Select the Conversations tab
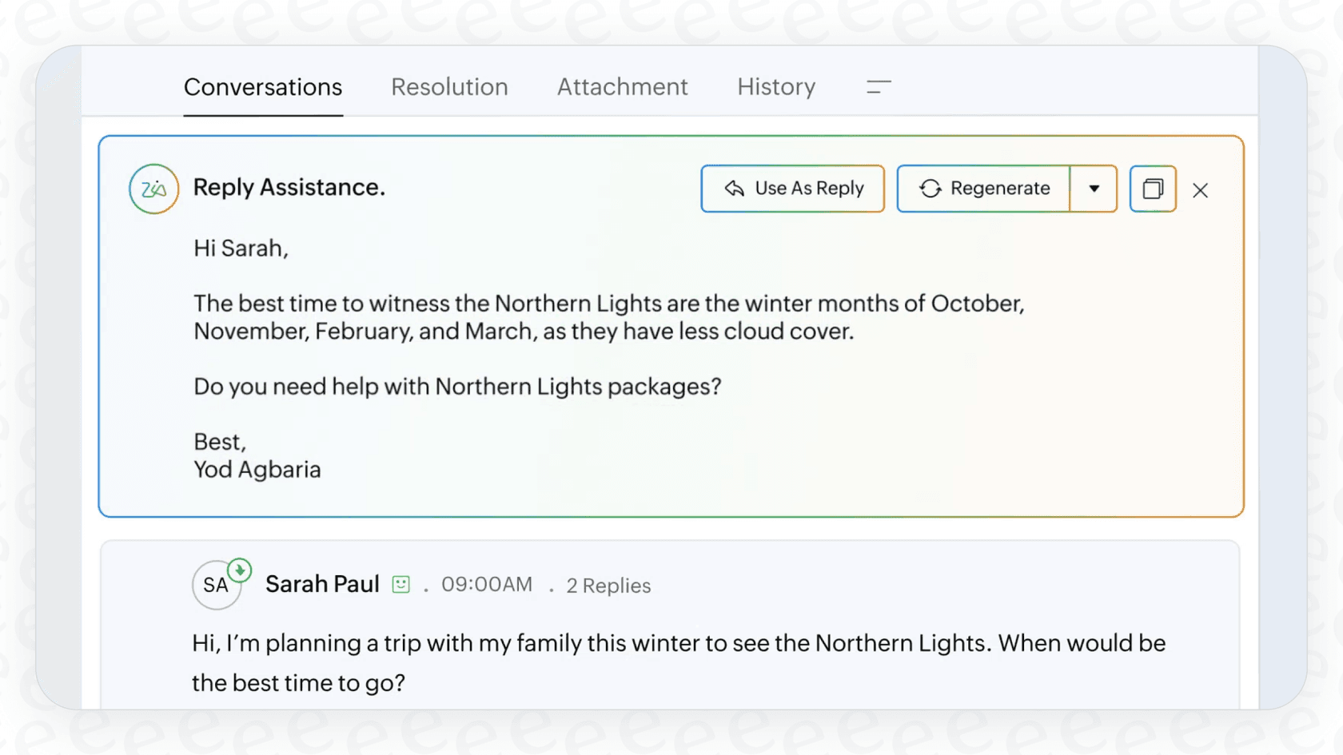This screenshot has width=1343, height=755. pos(263,87)
